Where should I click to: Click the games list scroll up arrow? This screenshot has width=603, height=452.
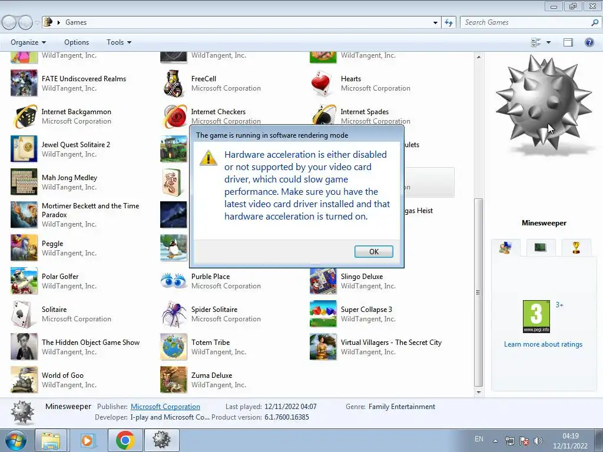tap(478, 57)
